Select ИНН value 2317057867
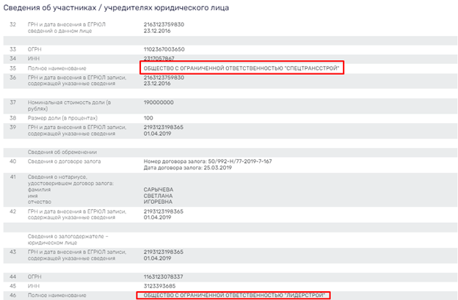The height and width of the screenshot is (300, 458). tap(159, 59)
